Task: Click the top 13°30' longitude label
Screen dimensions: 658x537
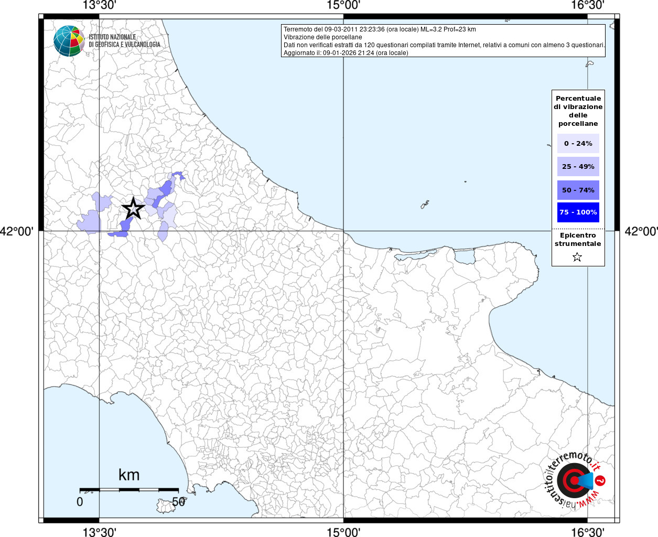Action: point(99,6)
